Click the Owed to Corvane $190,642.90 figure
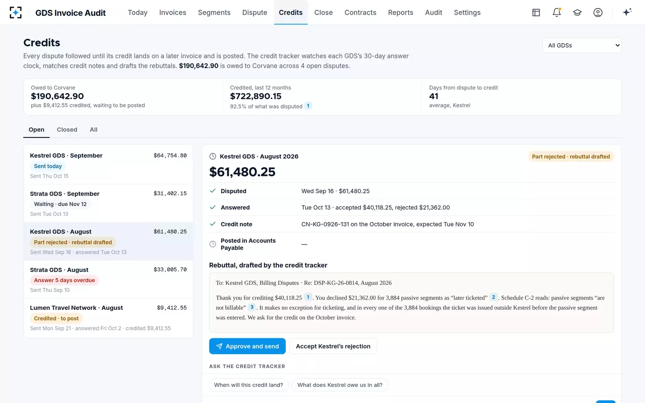645x403 pixels. pos(57,96)
